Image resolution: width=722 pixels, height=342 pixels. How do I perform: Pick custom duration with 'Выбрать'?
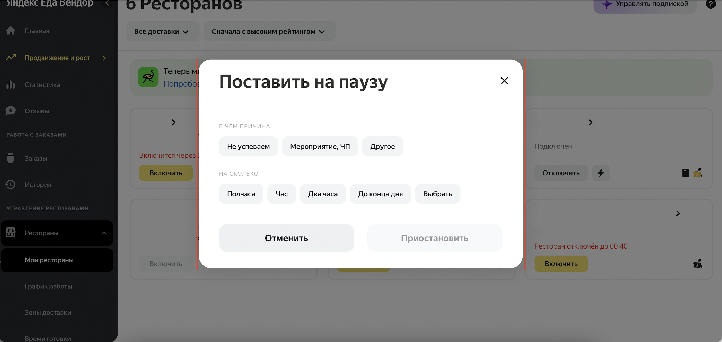click(437, 194)
